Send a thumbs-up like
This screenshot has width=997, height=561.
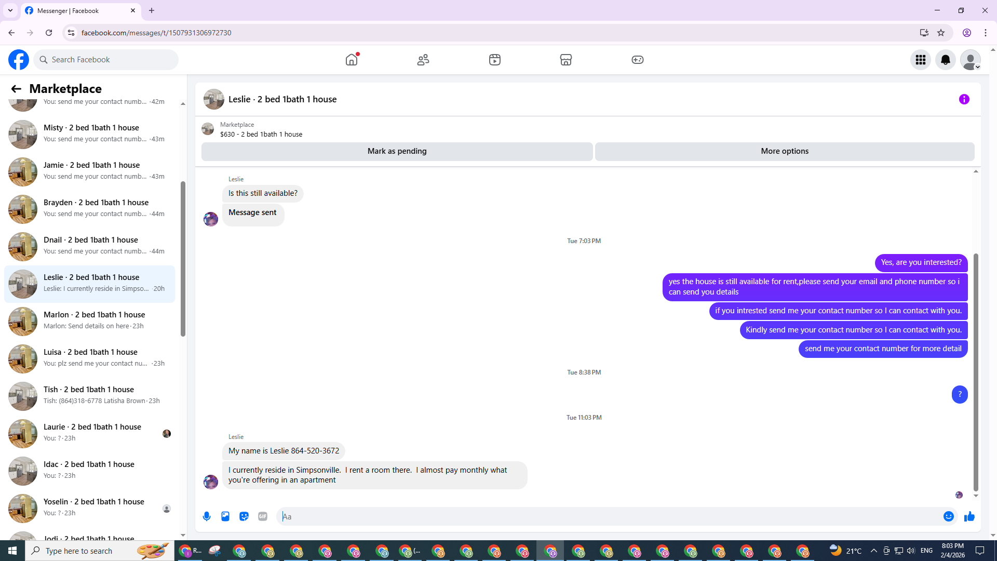(x=969, y=516)
